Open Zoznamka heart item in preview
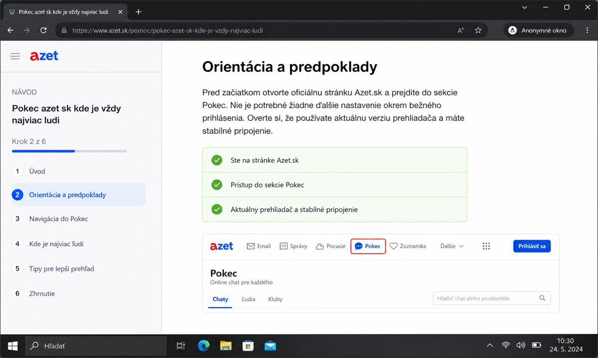 coord(408,246)
